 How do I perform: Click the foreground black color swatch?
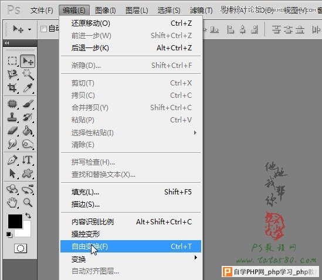[x=15, y=221]
